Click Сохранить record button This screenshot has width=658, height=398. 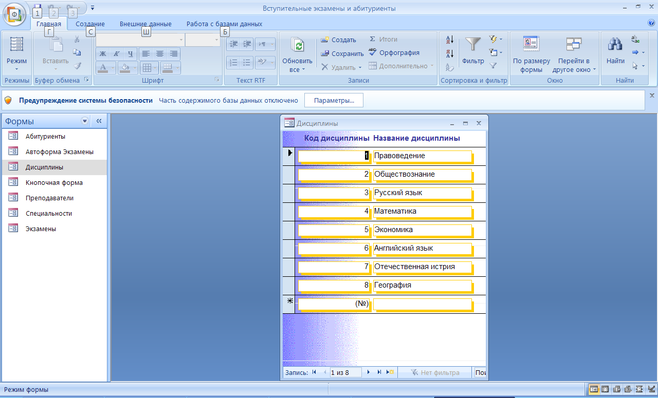tap(342, 53)
